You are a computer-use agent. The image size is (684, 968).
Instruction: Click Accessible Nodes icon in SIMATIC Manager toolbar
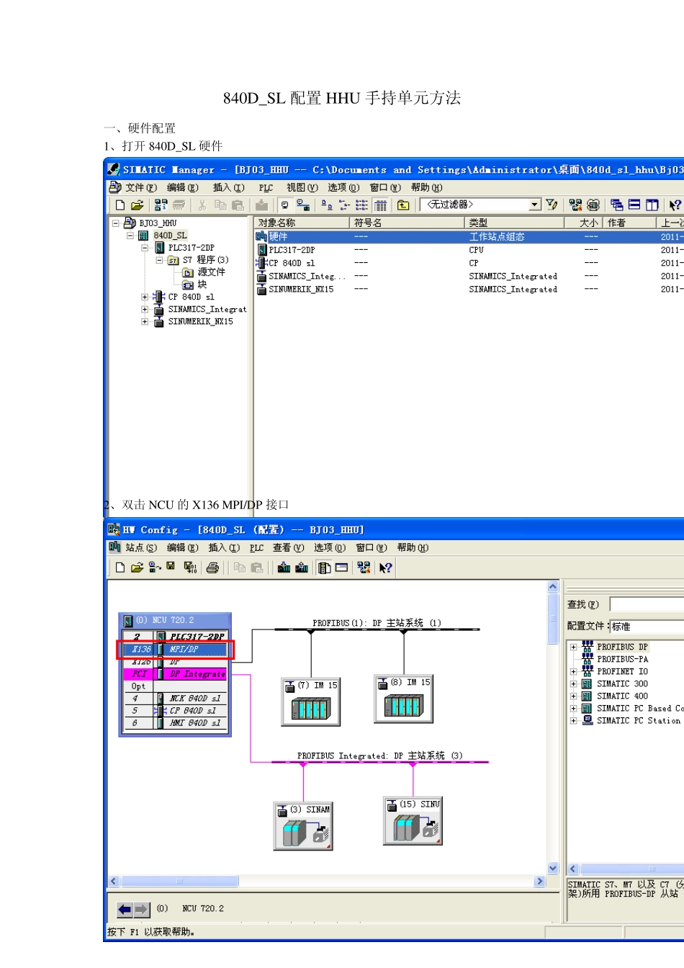click(161, 205)
